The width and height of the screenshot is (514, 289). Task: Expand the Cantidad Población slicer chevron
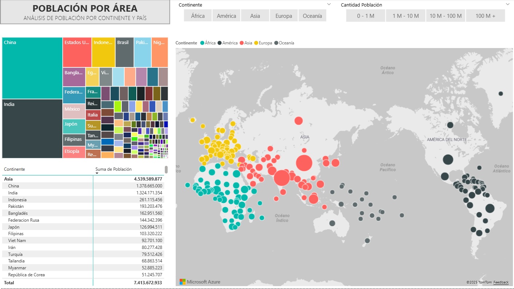point(507,4)
